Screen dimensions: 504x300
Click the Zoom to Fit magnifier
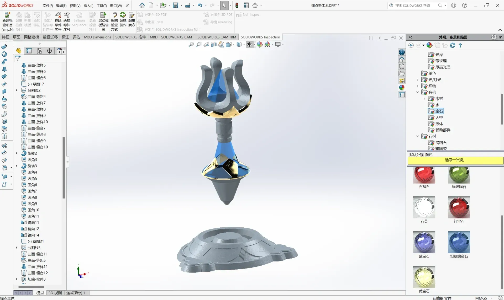tap(191, 45)
